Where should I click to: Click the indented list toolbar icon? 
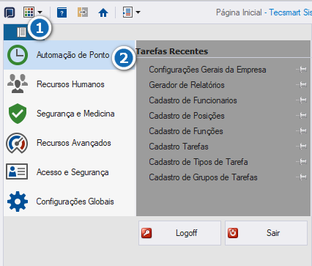tap(127, 12)
